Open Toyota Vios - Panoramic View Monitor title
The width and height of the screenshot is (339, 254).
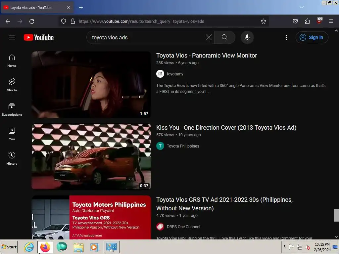click(207, 56)
